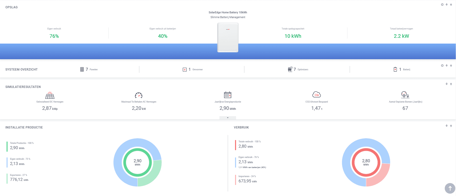Screen dimensions: 456x196
Task: Move Simulatieresultaten section up
Action: 451,84
